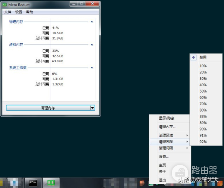Select 显示/隐藏 in the tray menu

point(167,118)
